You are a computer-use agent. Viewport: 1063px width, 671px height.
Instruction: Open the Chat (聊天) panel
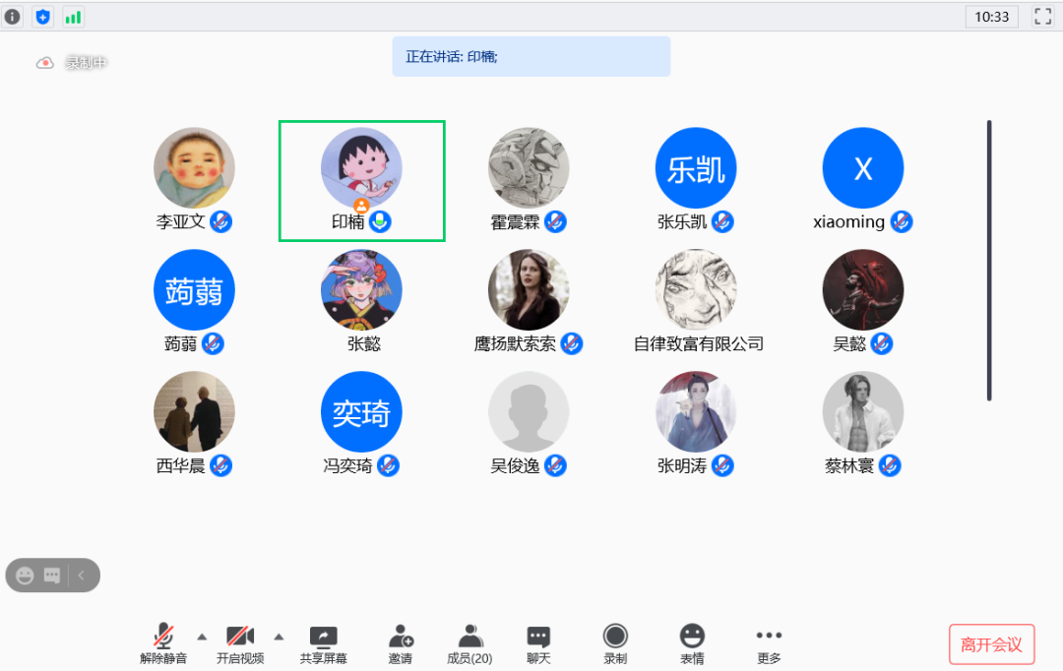(x=537, y=643)
